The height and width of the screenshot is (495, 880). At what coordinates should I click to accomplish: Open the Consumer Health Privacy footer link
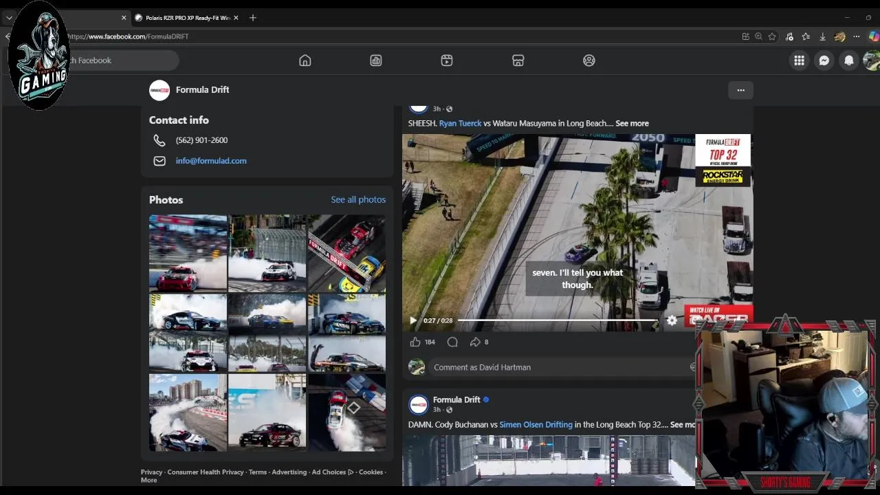click(x=206, y=472)
